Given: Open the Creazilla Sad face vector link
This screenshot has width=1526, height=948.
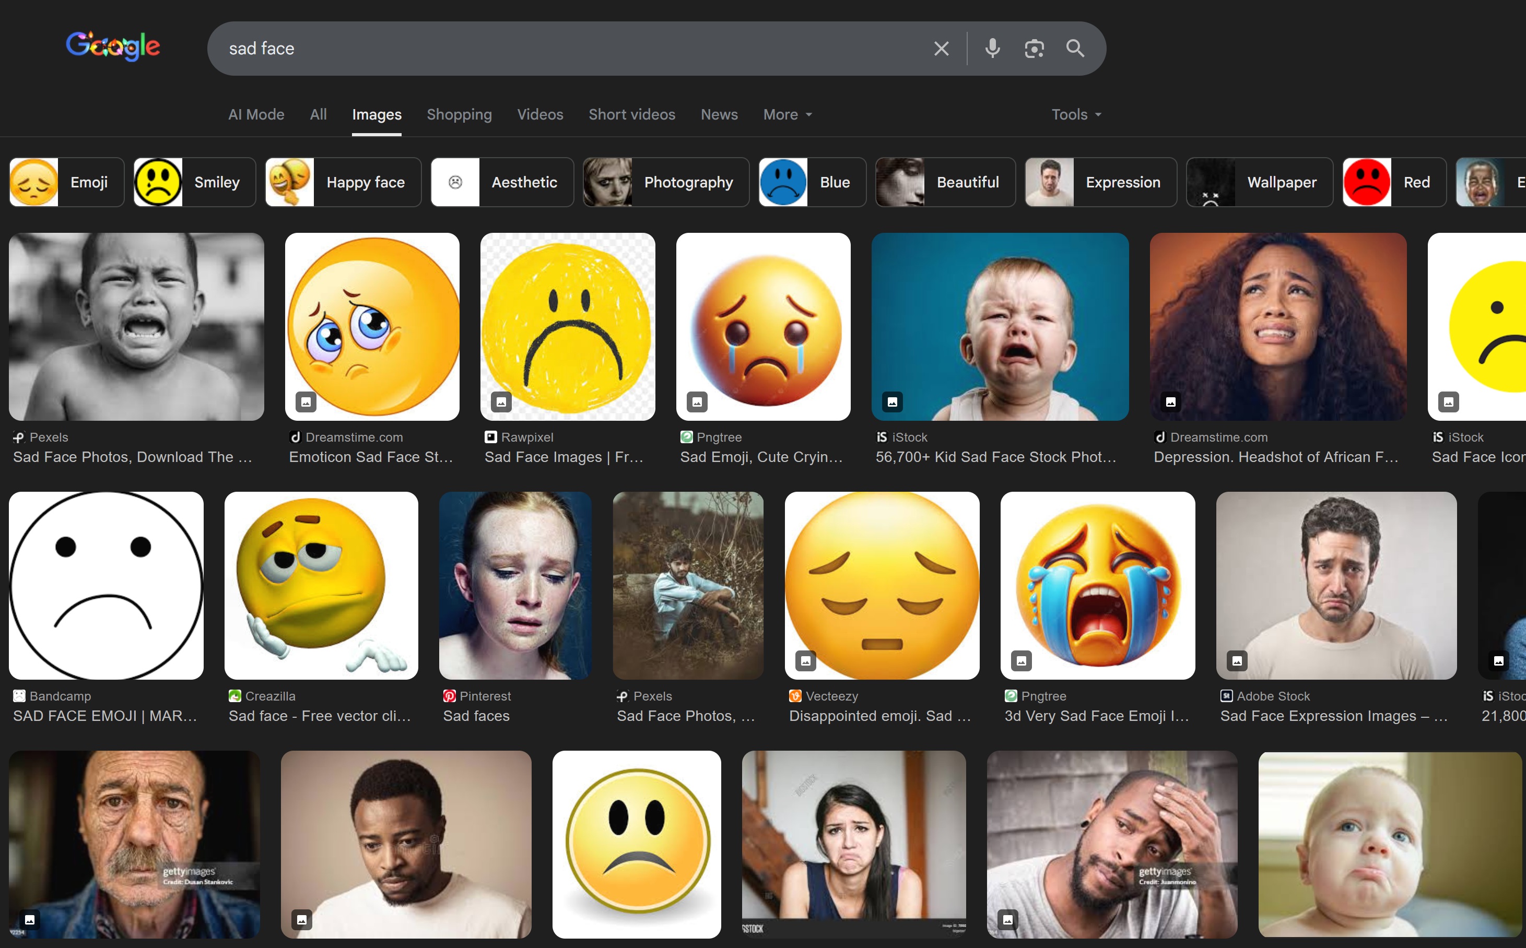Looking at the screenshot, I should (x=320, y=716).
